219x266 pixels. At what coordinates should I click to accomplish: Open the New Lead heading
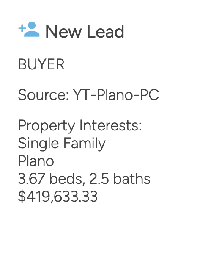[x=85, y=31]
